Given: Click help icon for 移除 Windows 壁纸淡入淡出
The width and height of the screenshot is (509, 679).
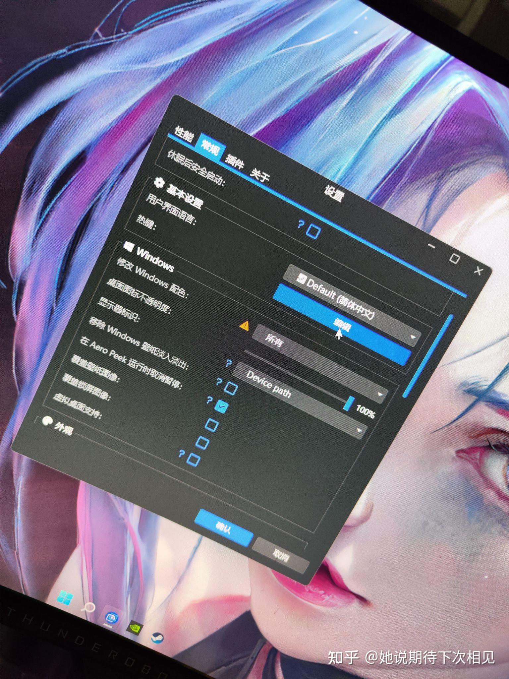Looking at the screenshot, I should click(219, 382).
